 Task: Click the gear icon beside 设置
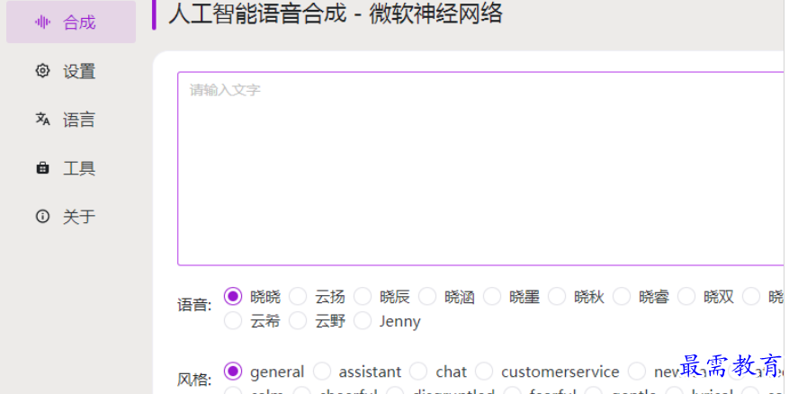(43, 70)
